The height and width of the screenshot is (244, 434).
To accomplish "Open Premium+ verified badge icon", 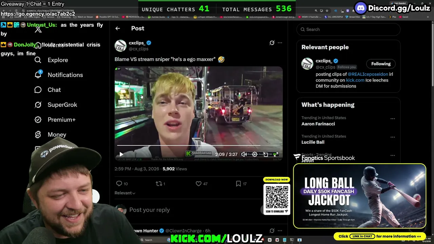I will tap(38, 120).
